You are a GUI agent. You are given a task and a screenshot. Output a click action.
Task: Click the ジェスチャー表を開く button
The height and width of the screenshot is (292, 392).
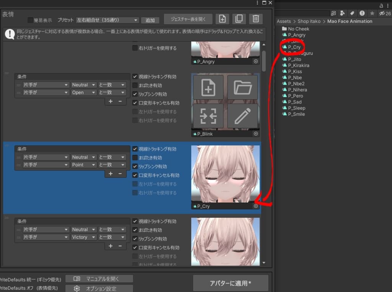click(188, 19)
